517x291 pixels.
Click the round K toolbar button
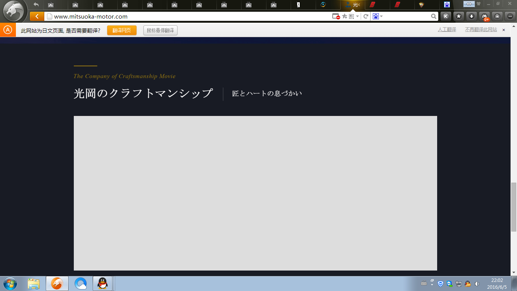[446, 16]
